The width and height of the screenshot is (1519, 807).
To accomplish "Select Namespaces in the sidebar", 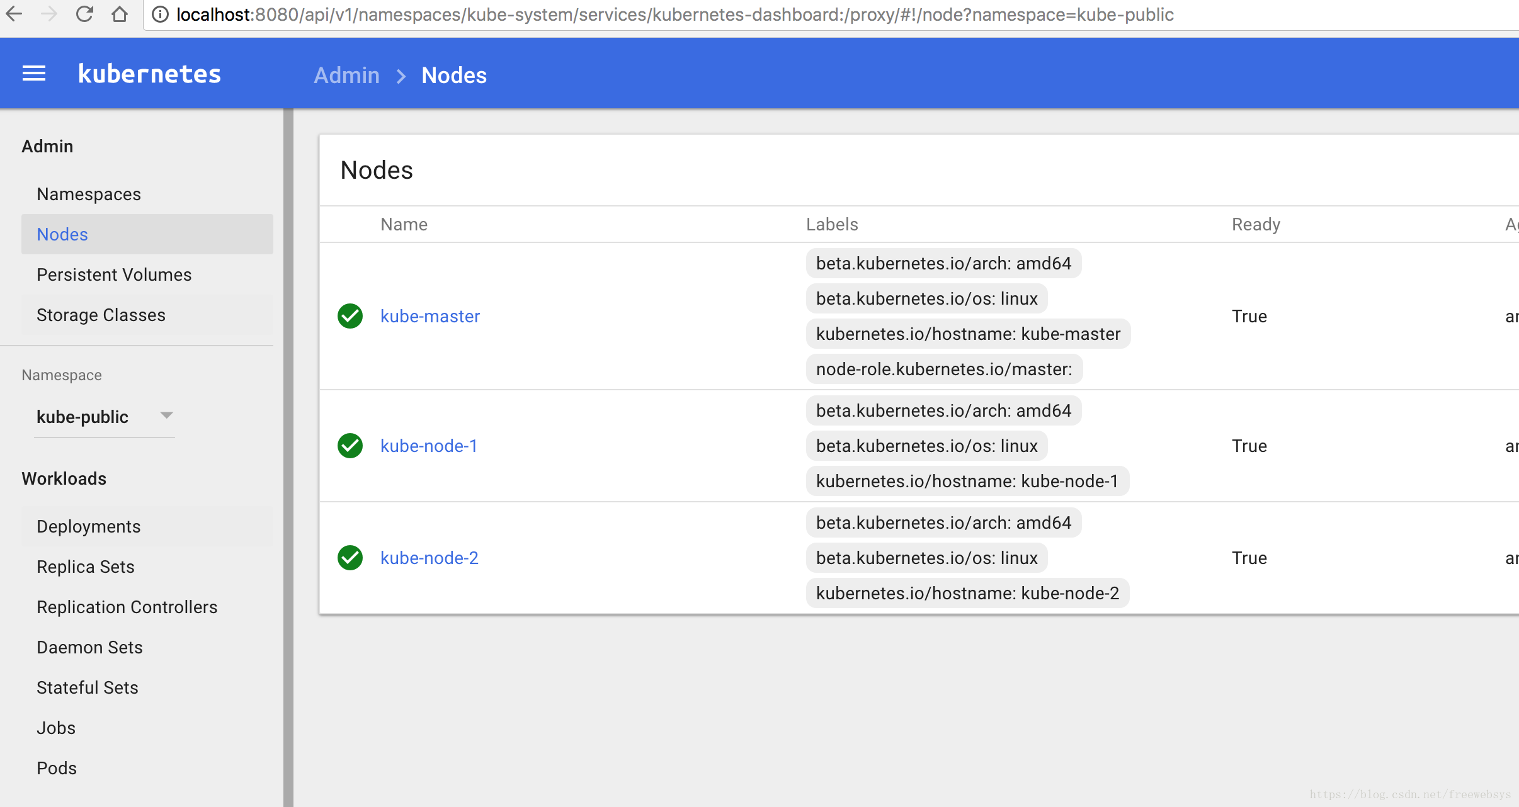I will coord(89,194).
